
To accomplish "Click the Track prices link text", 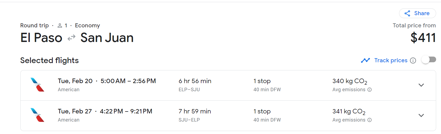I will (x=391, y=60).
